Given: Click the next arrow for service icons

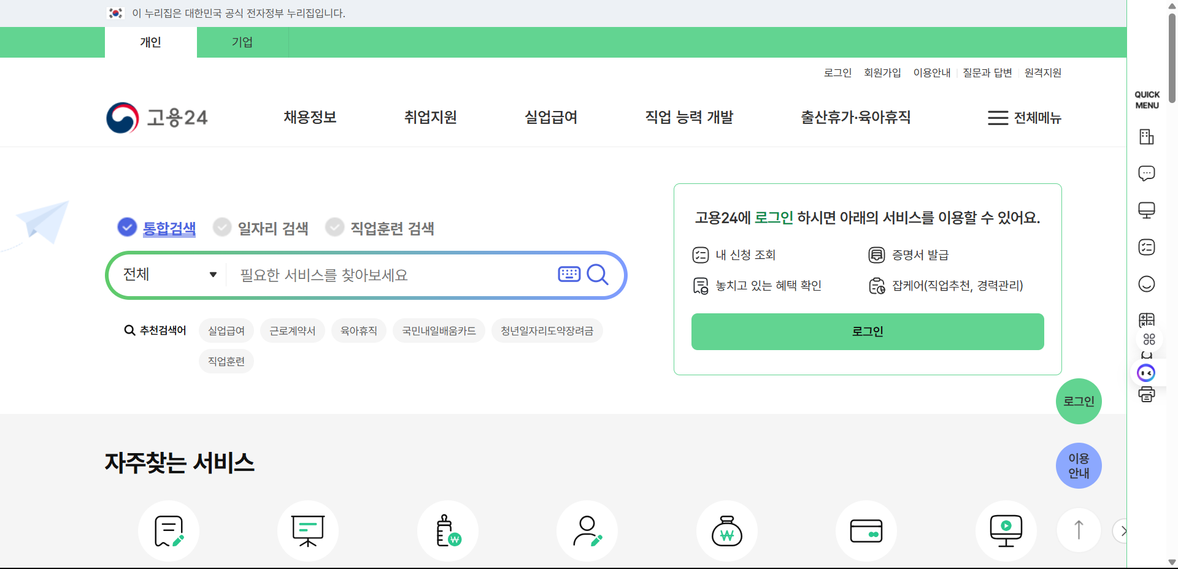Looking at the screenshot, I should click(1123, 531).
